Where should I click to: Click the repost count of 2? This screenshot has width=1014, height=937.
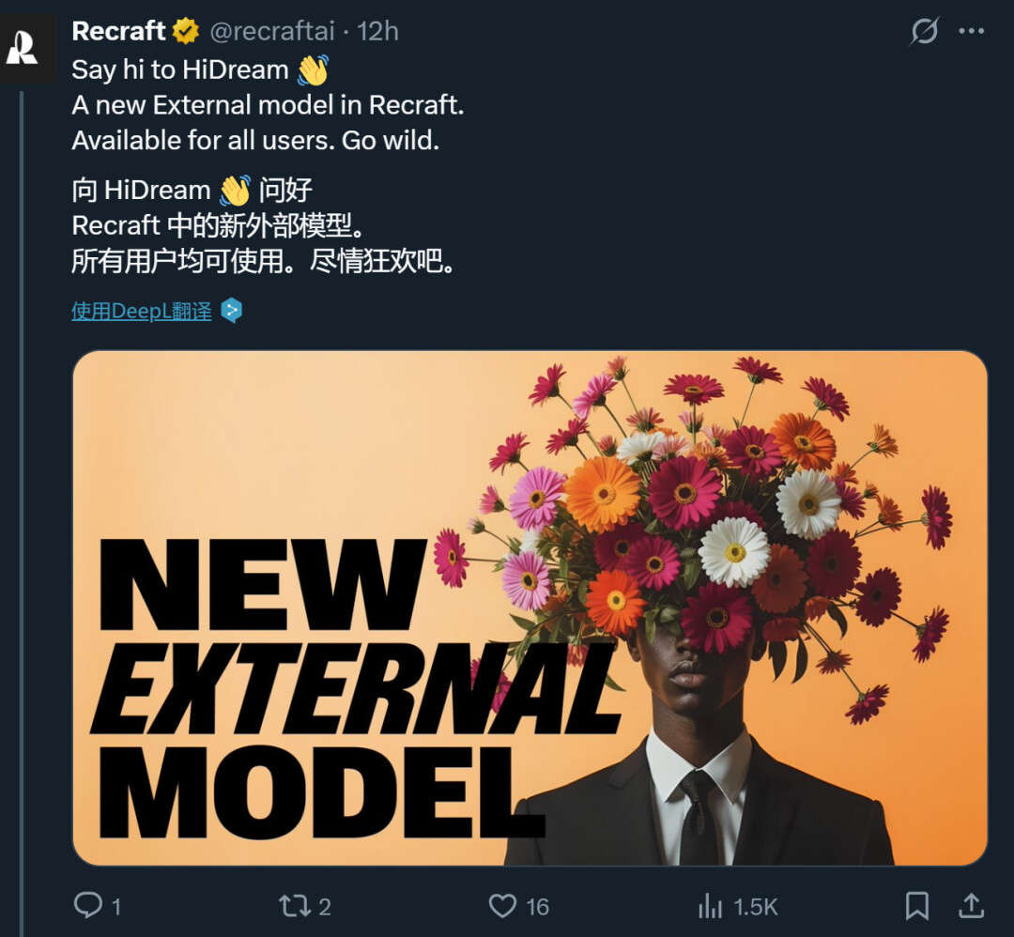point(325,906)
